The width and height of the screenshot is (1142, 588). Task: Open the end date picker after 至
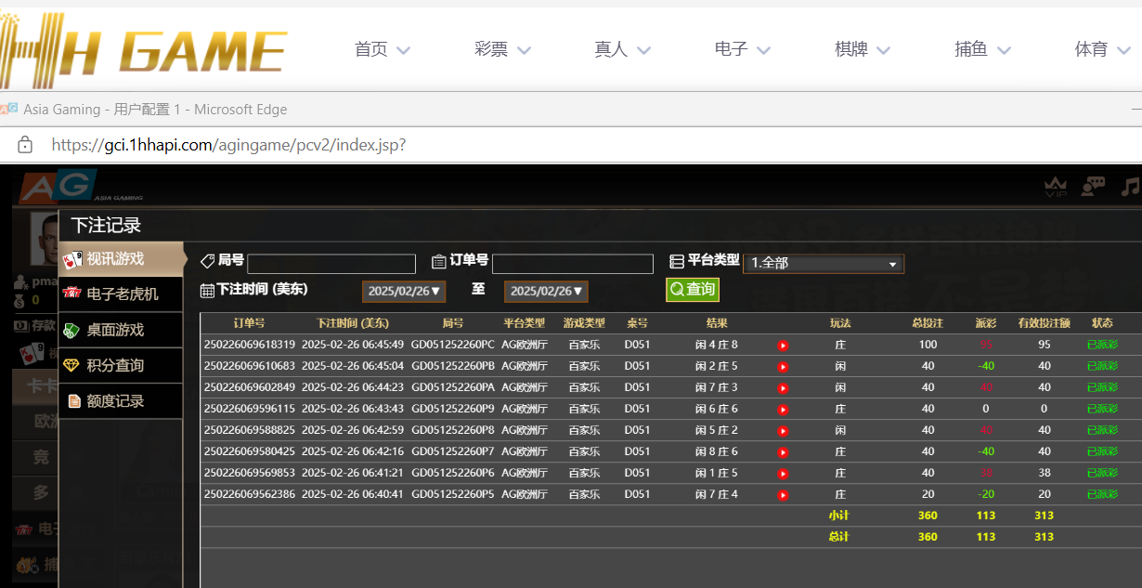[546, 292]
